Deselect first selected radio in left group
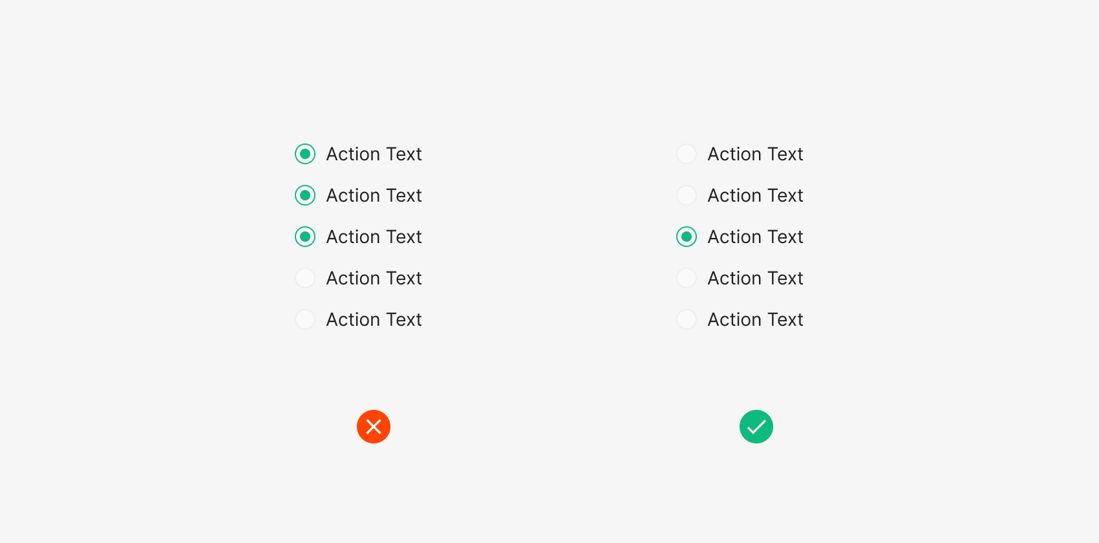The width and height of the screenshot is (1099, 543). [305, 154]
